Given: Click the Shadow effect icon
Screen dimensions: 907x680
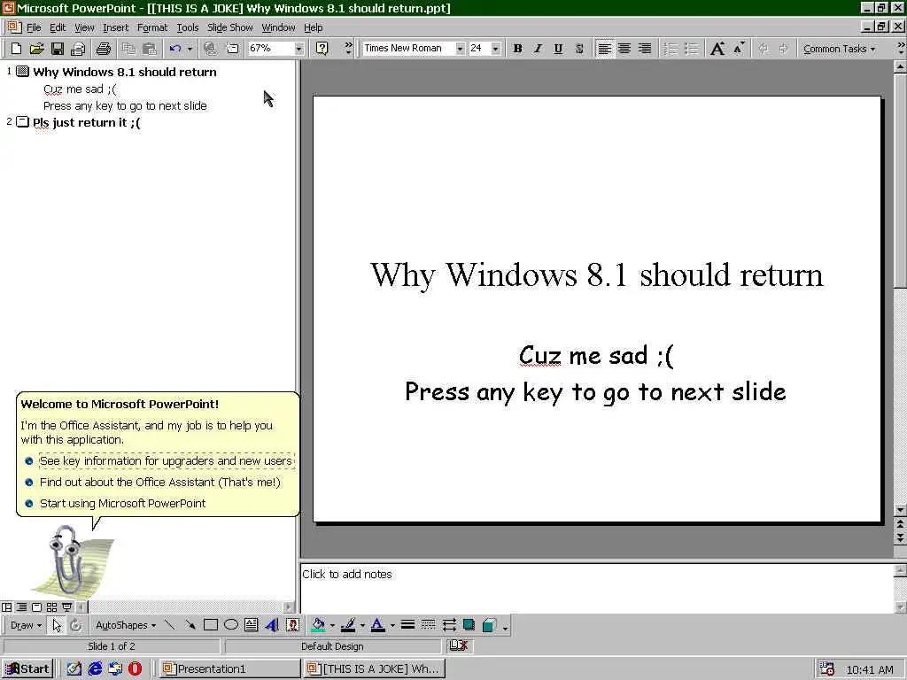Looking at the screenshot, I should (x=469, y=625).
